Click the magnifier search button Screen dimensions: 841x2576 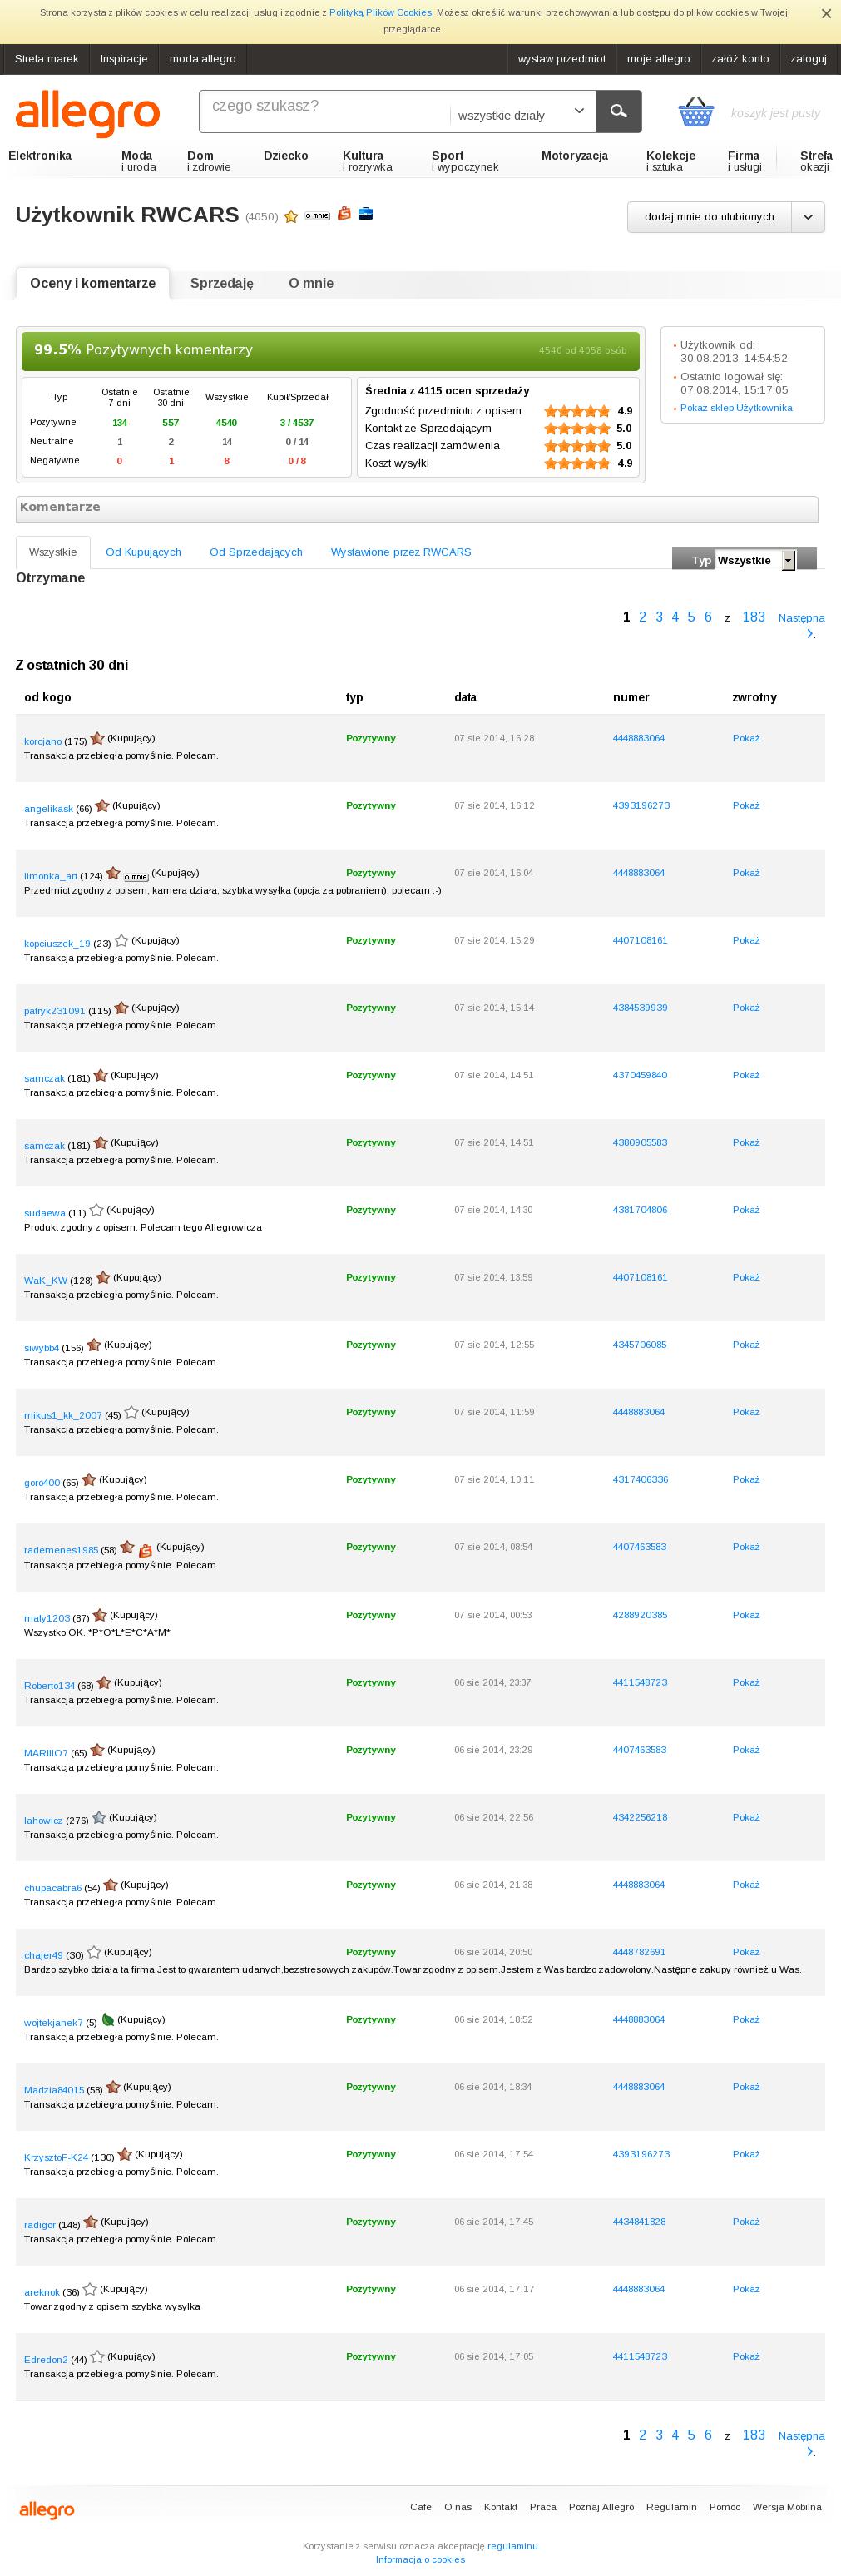click(618, 111)
